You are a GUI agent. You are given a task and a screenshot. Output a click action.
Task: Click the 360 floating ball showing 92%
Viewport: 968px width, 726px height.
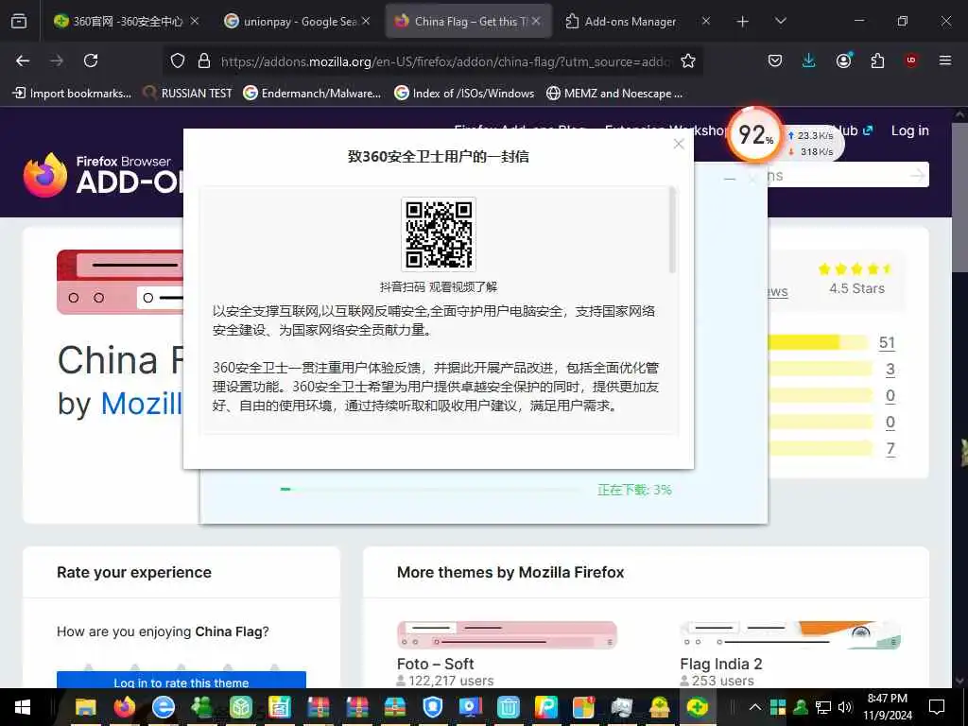pyautogui.click(x=753, y=135)
